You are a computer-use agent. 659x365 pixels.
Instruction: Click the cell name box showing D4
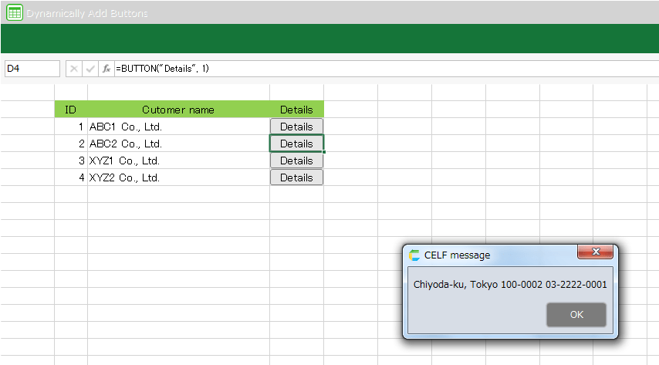click(x=32, y=69)
